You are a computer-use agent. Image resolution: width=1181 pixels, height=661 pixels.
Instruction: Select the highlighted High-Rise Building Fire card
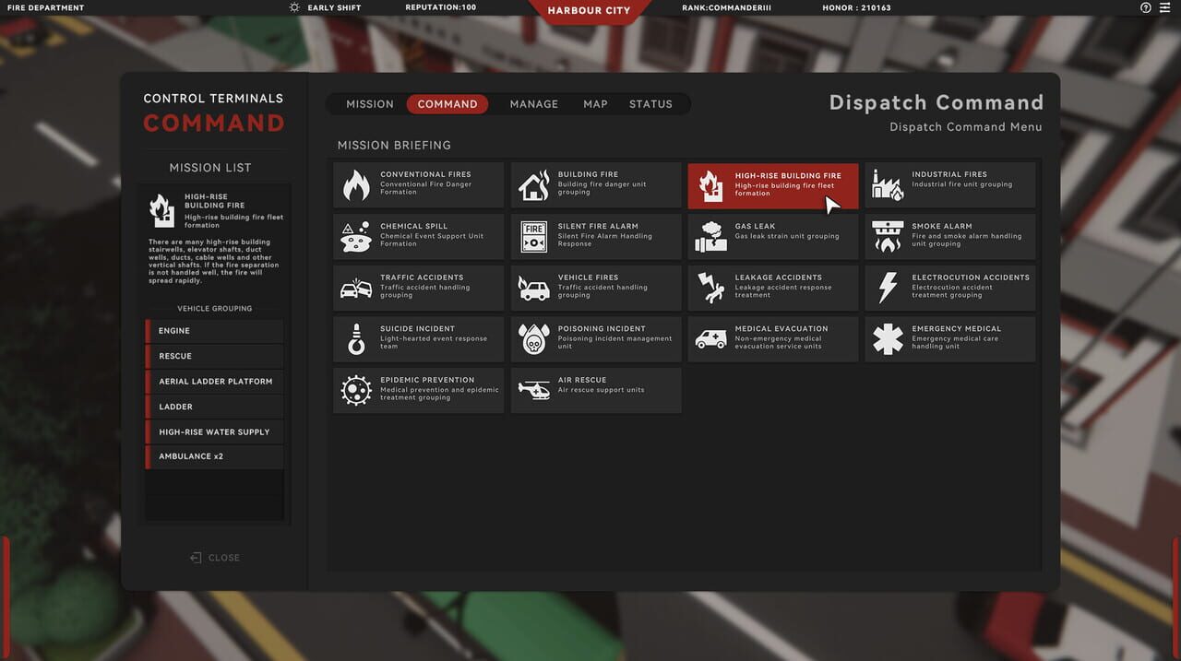[773, 184]
